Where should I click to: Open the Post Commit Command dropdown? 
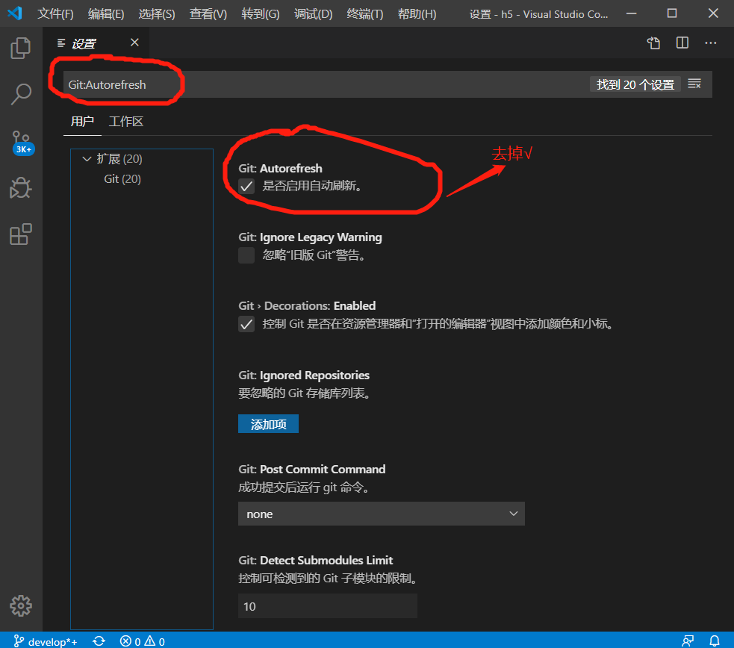(x=381, y=514)
